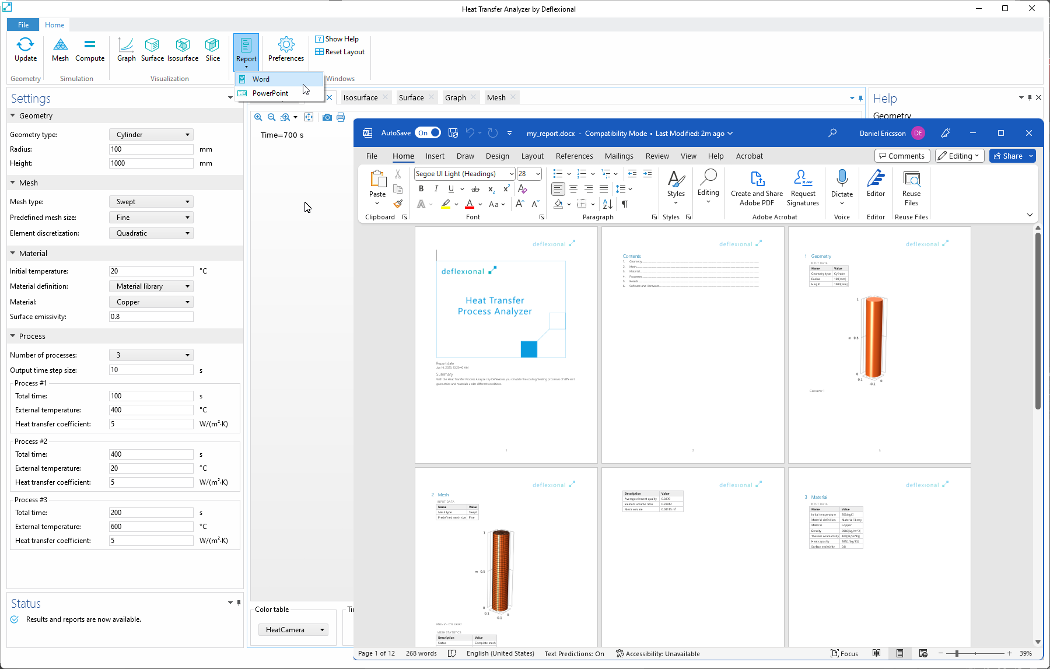The image size is (1050, 669).
Task: Open Predefined mesh size dropdown
Action: click(x=151, y=218)
